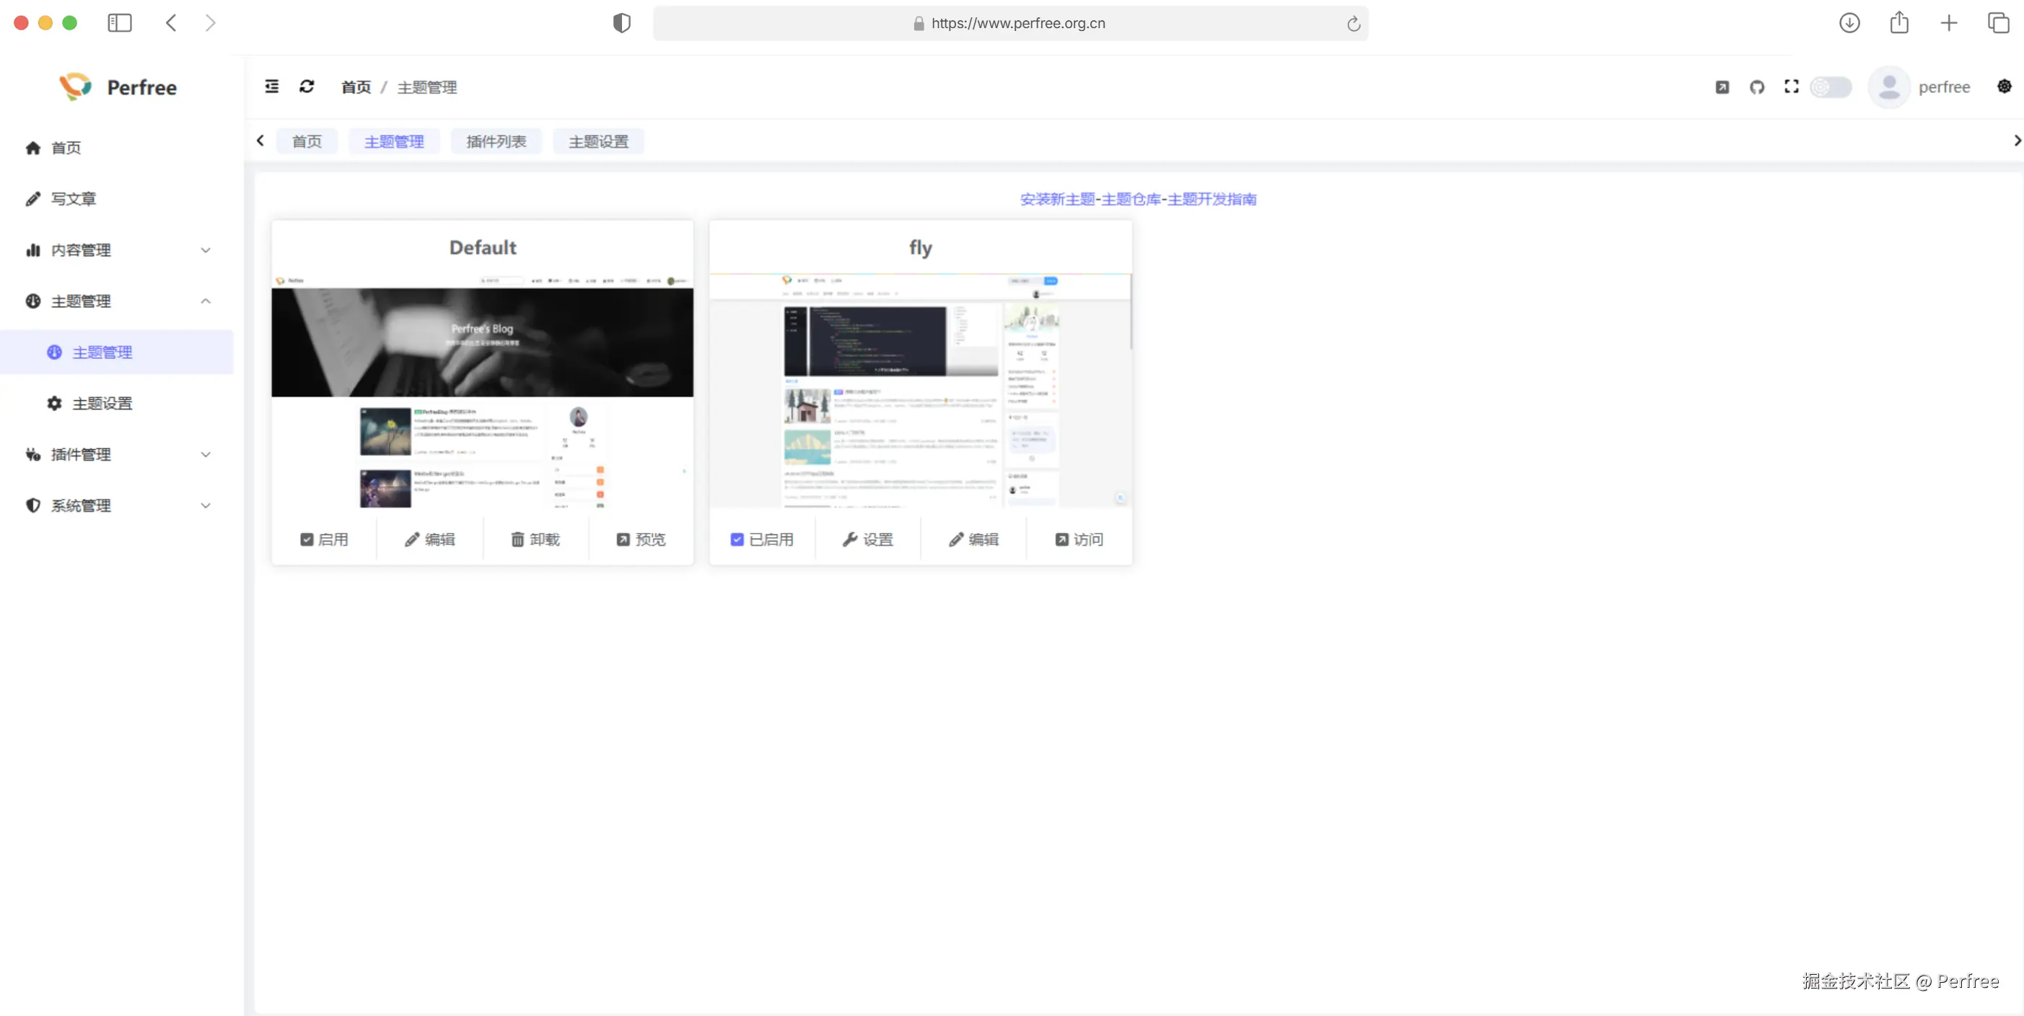2024x1016 pixels.
Task: Click the 已启用 checkbox on fly theme
Action: 737,539
